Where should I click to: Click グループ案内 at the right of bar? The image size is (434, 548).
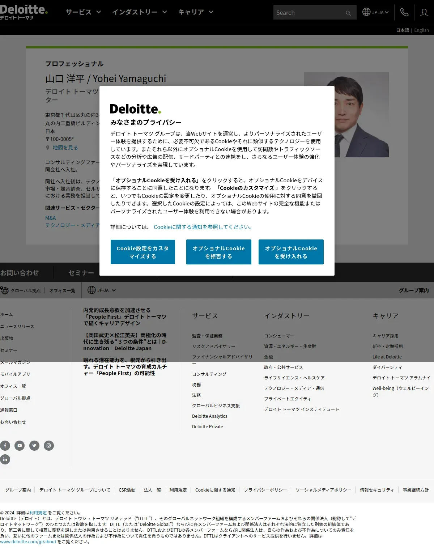(x=414, y=290)
